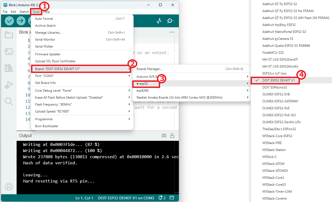Expand the esp8266 boards submenu

tap(191, 91)
